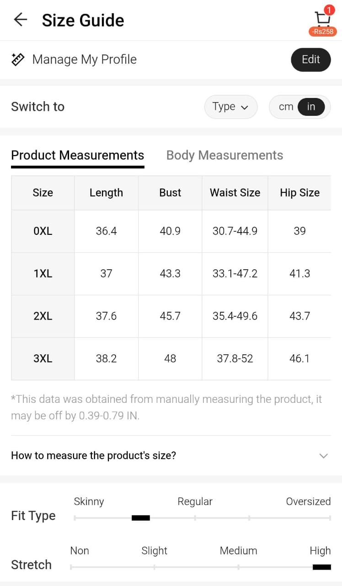Select the 0XL size row

pos(43,231)
